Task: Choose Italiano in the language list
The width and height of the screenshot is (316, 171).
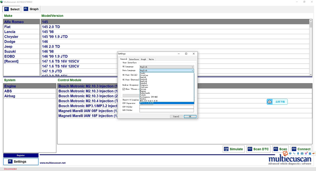Action: (x=167, y=87)
